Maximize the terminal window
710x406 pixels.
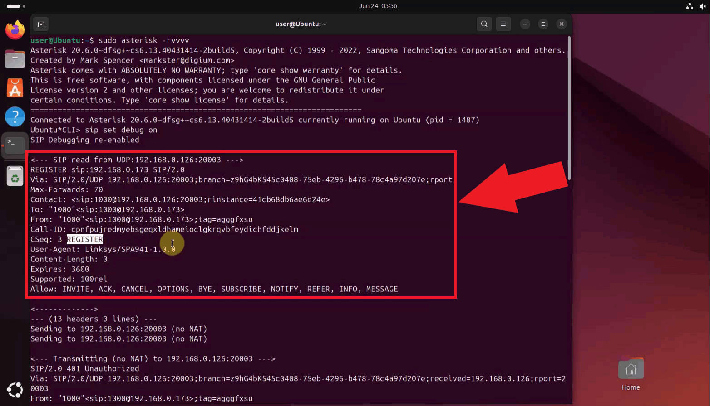click(x=543, y=24)
